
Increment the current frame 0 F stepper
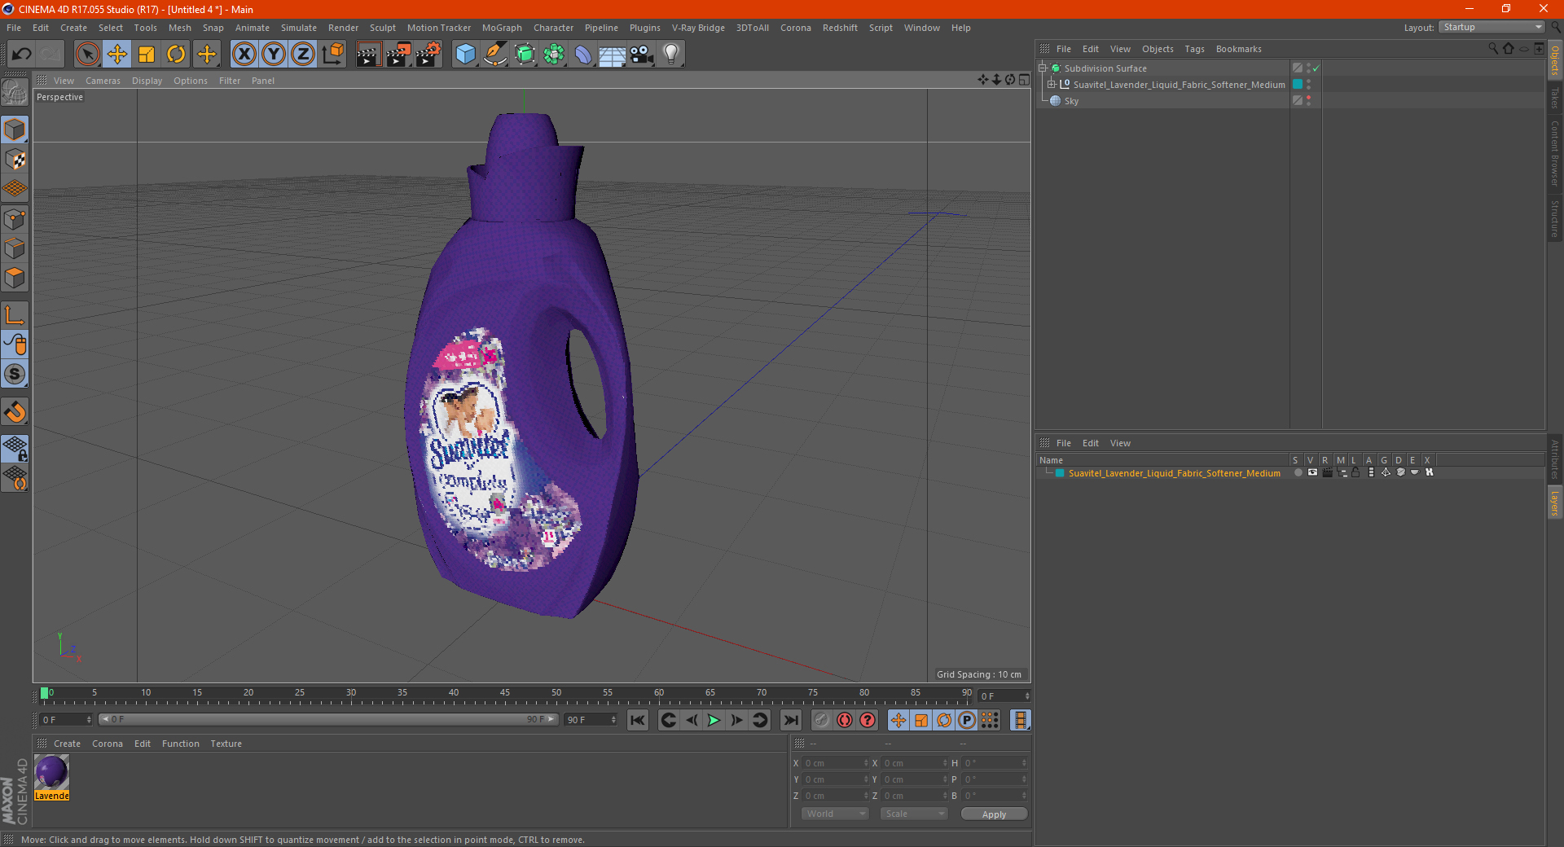tap(1027, 696)
